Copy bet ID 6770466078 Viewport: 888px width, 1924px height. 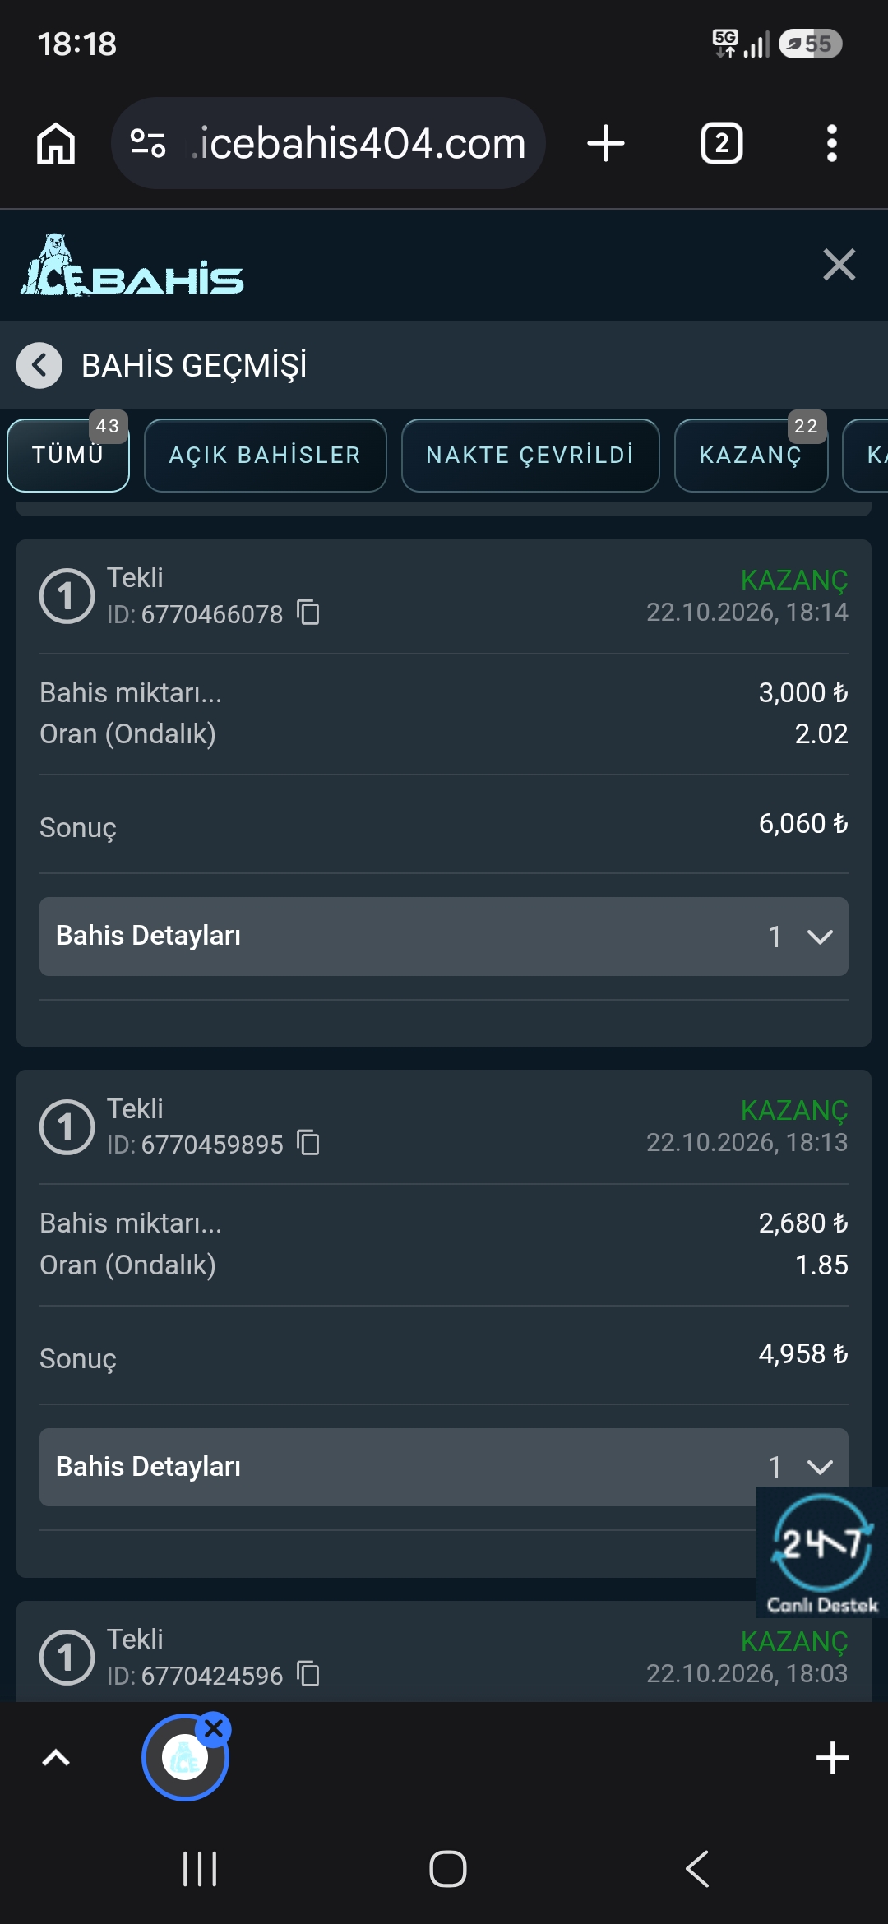click(x=308, y=613)
